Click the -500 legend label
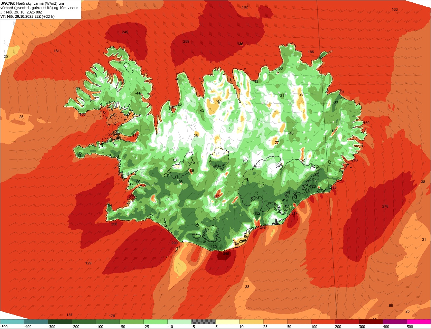This screenshot has width=431, height=329. tap(4, 326)
